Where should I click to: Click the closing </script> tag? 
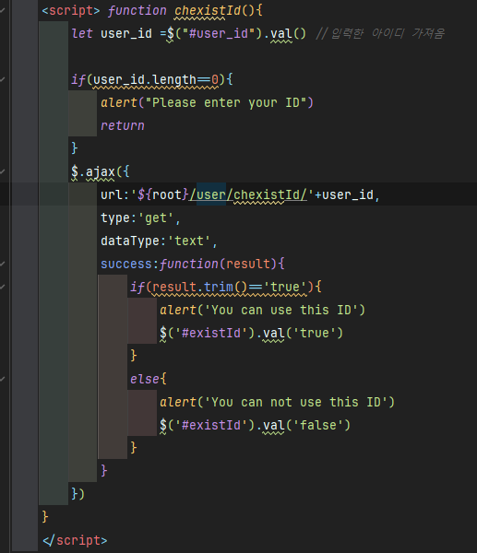75,540
